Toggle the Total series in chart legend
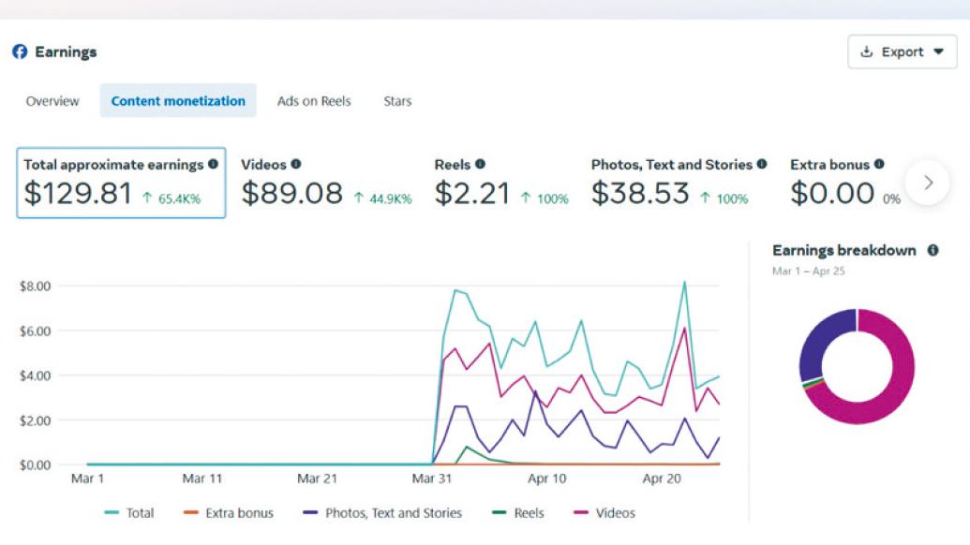This screenshot has width=970, height=545. [x=128, y=513]
